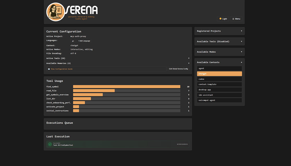Collapse Available Contexts panel
291x166 pixels.
tap(220, 62)
